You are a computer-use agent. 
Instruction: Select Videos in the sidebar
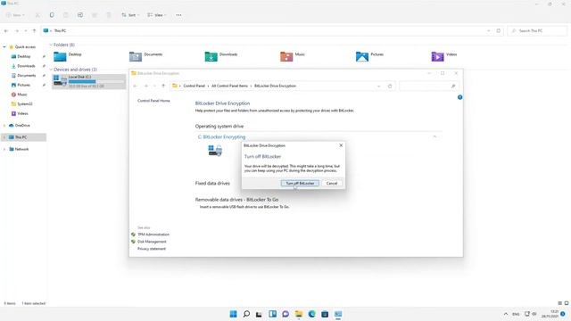coord(22,113)
